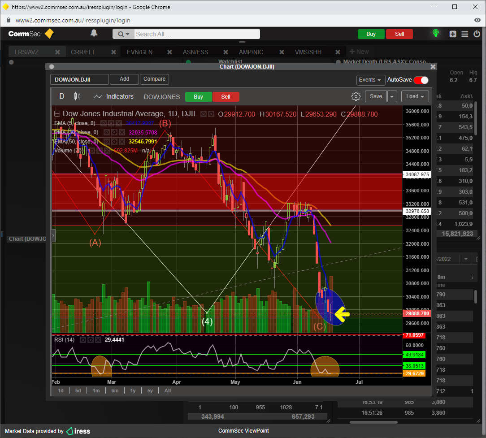Toggle visibility of EMA 30 indicator

[x=107, y=132]
